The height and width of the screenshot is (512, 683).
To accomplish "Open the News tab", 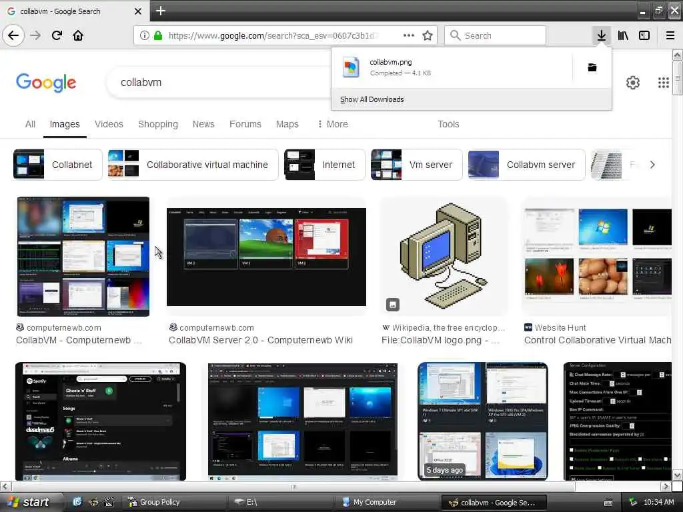I will [203, 124].
